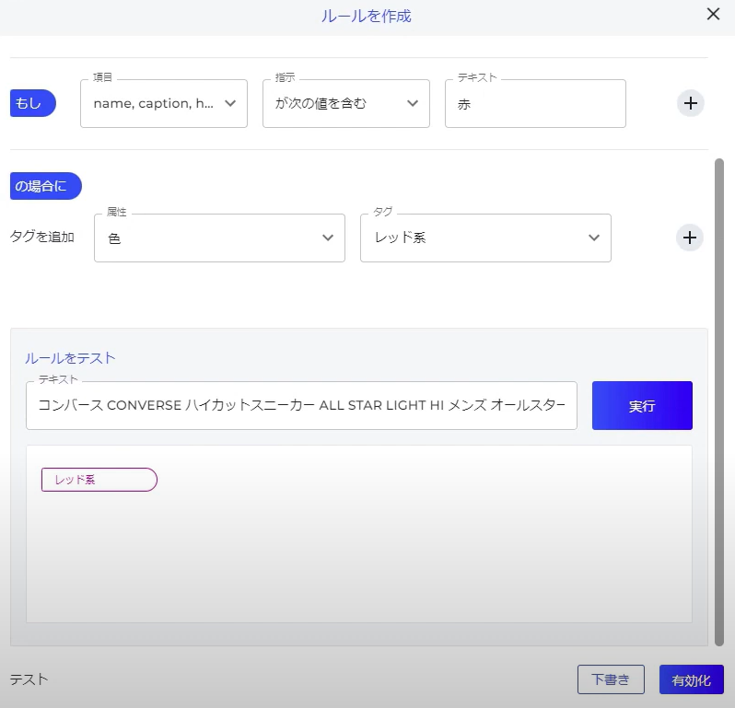Open the 属性 dropdown showing 色
Image resolution: width=735 pixels, height=708 pixels.
pos(219,238)
